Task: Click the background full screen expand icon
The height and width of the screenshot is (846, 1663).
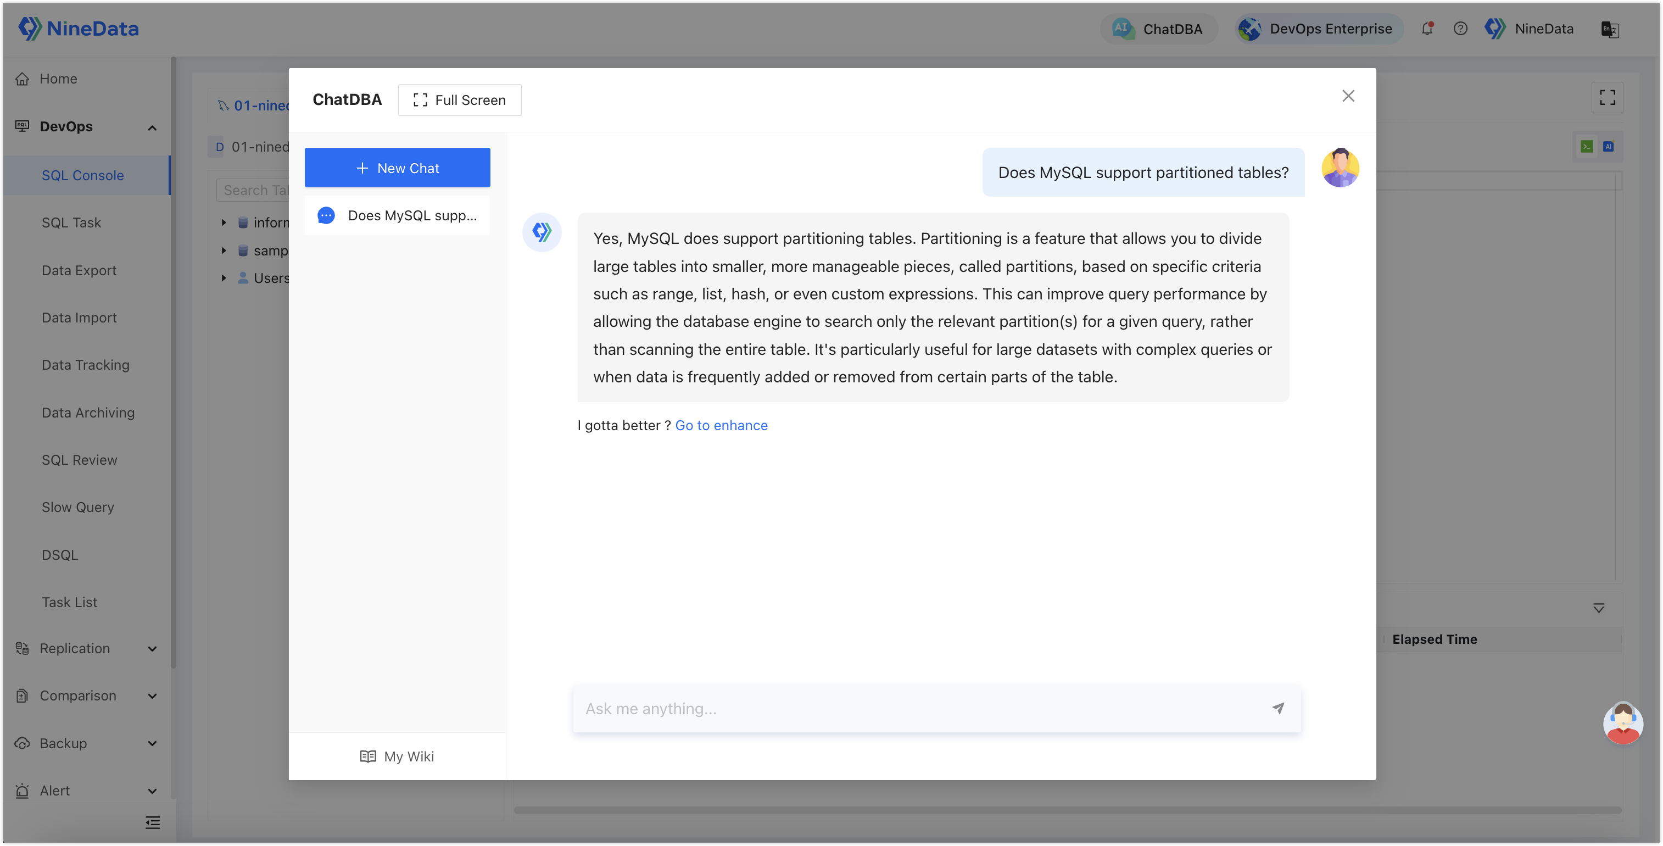Action: click(x=1607, y=98)
